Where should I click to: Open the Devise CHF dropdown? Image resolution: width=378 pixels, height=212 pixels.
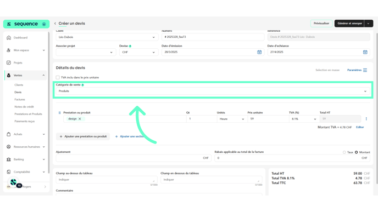(x=138, y=52)
